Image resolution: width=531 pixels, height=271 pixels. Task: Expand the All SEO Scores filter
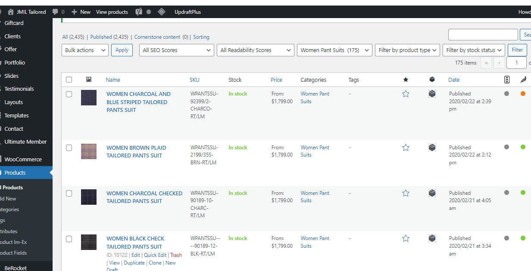(177, 50)
